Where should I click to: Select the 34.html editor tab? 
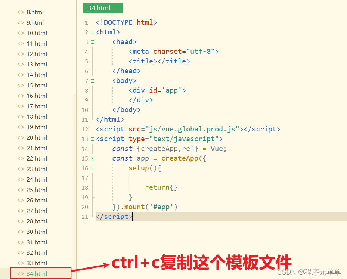click(103, 8)
